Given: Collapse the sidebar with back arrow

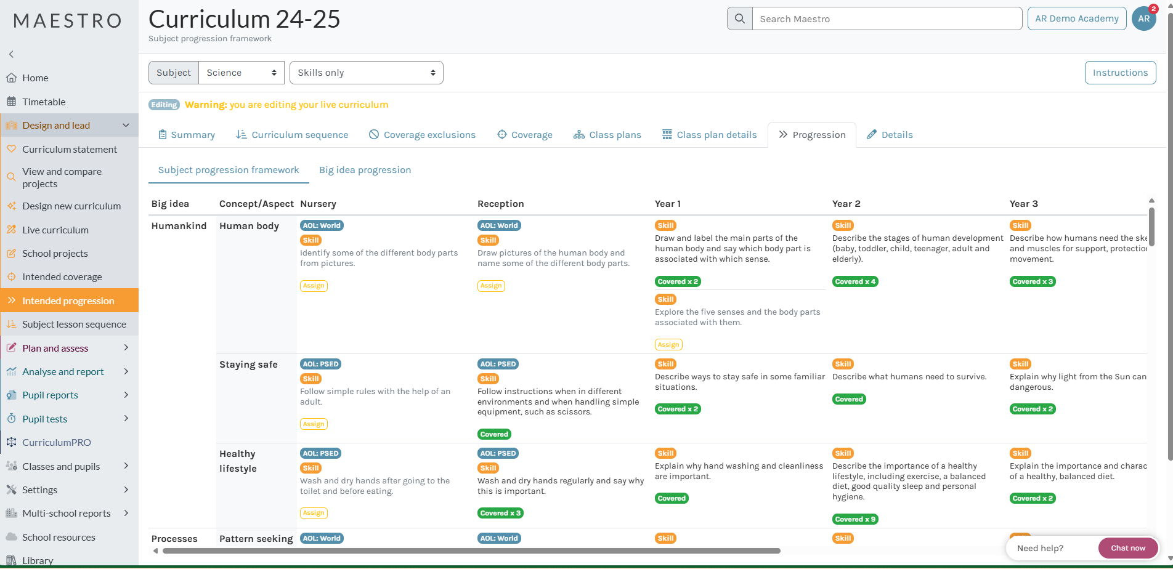Looking at the screenshot, I should pyautogui.click(x=11, y=54).
